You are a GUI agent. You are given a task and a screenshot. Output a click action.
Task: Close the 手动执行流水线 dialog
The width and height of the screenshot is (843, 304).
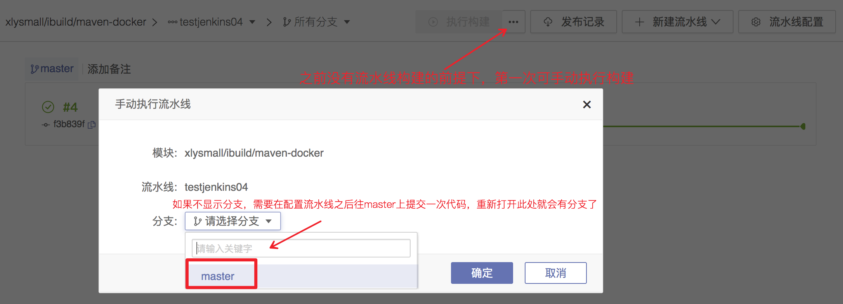587,104
